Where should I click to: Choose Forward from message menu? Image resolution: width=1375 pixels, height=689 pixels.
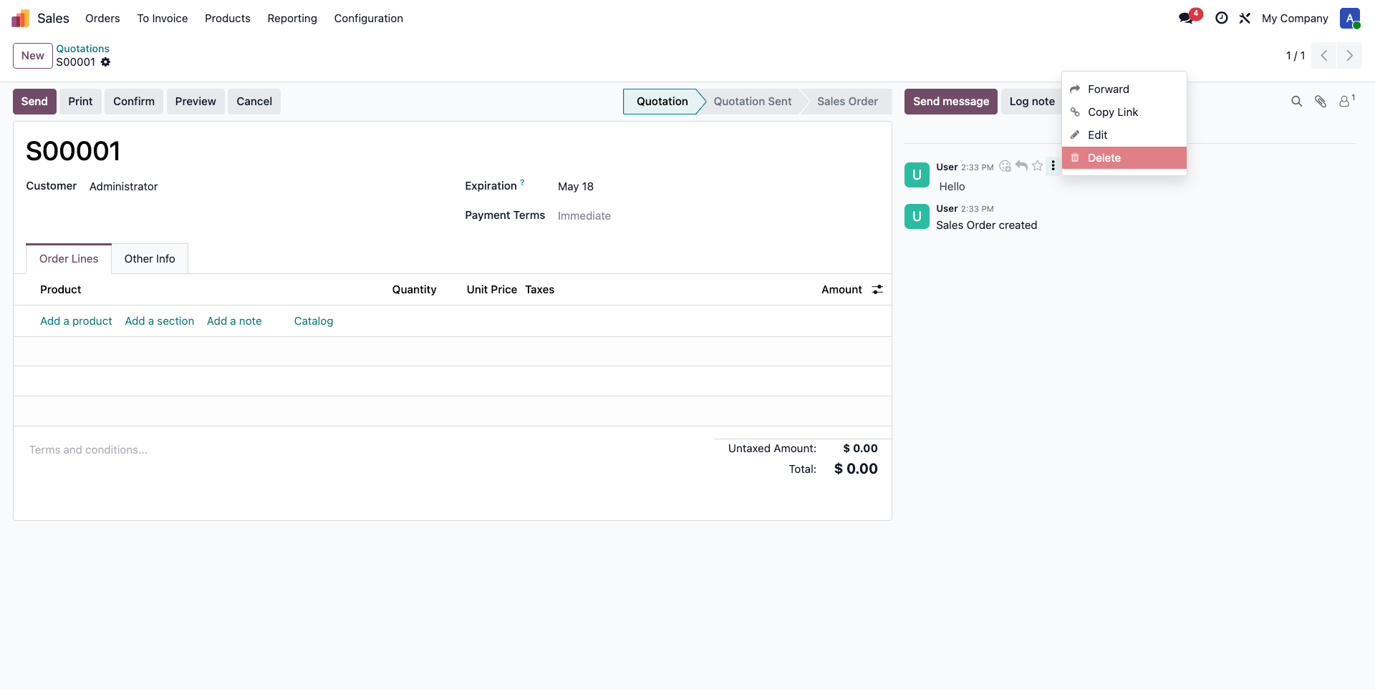click(x=1124, y=89)
